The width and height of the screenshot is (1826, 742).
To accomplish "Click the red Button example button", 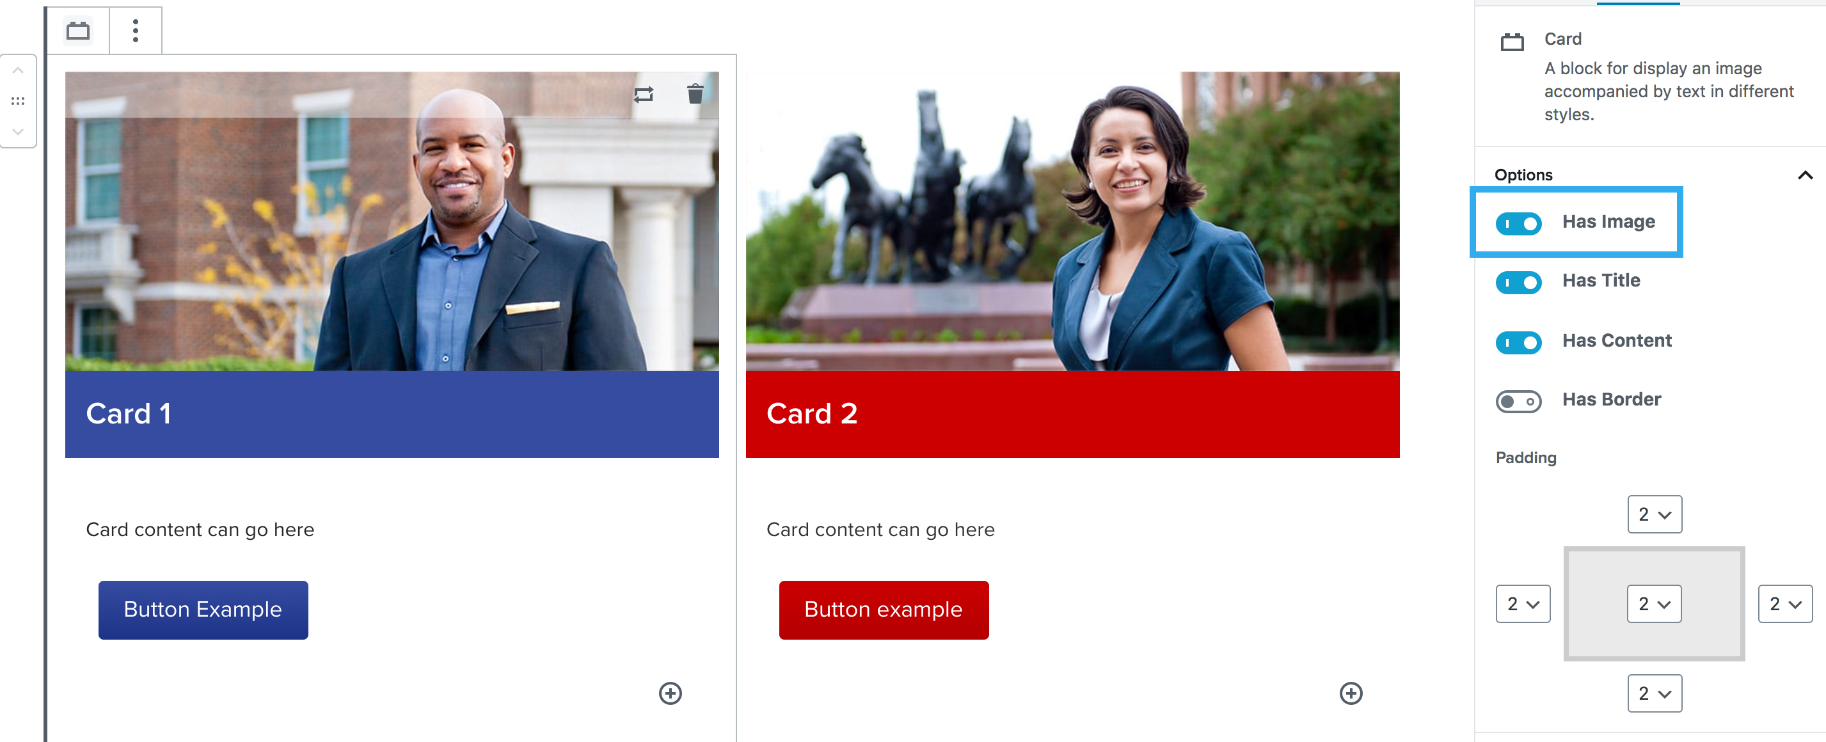I will (884, 610).
